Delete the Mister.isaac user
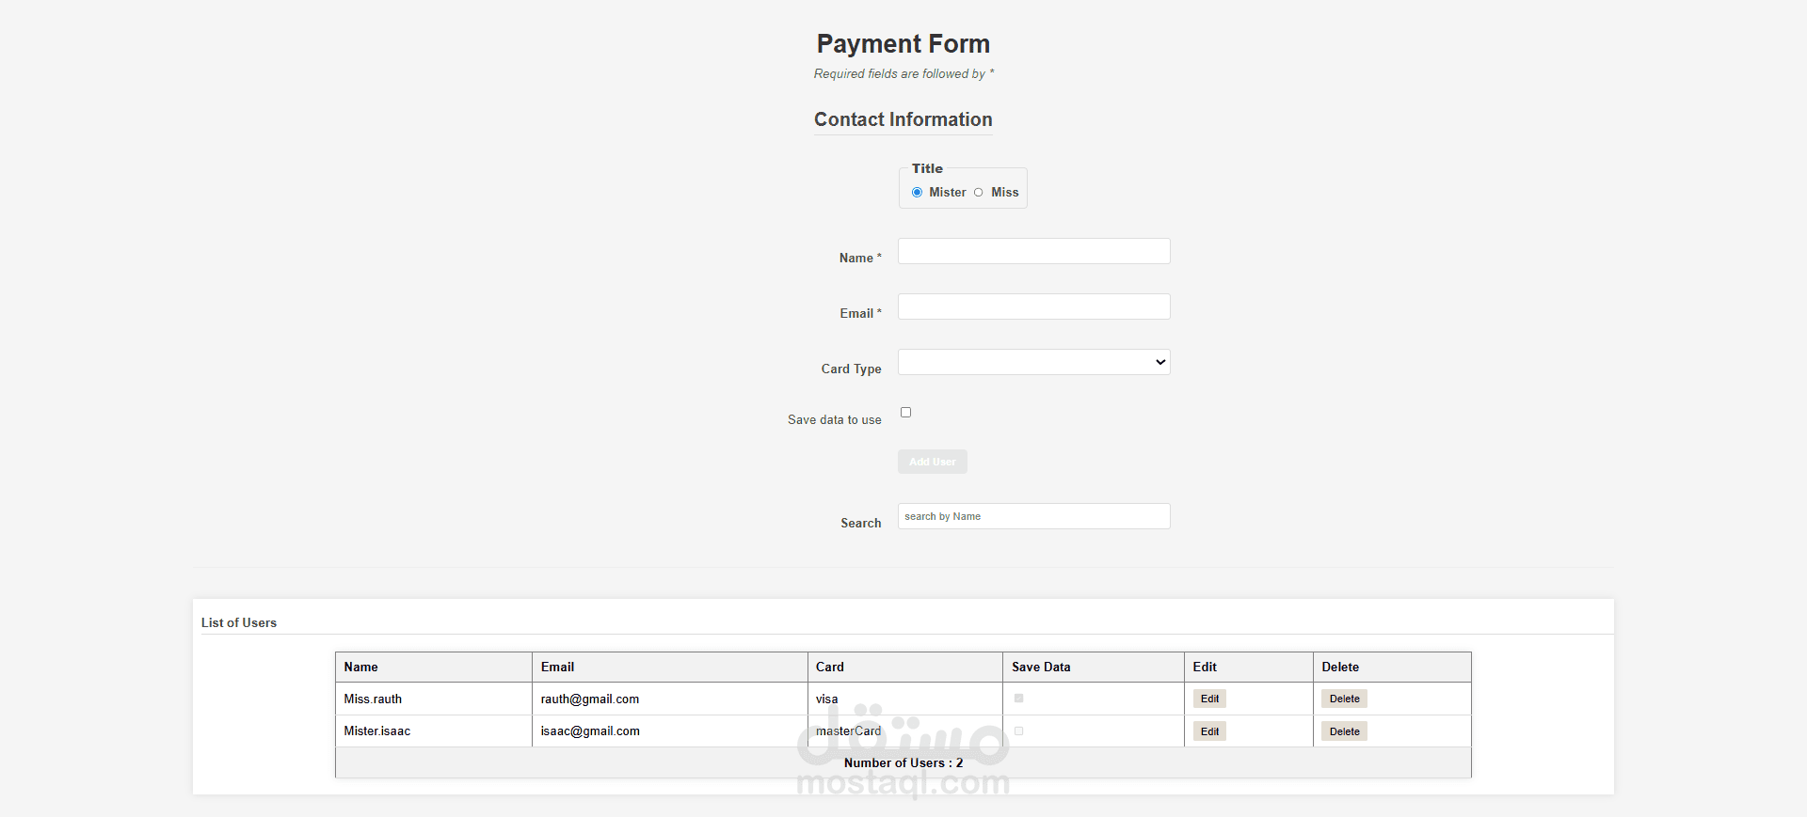1807x817 pixels. (x=1344, y=731)
